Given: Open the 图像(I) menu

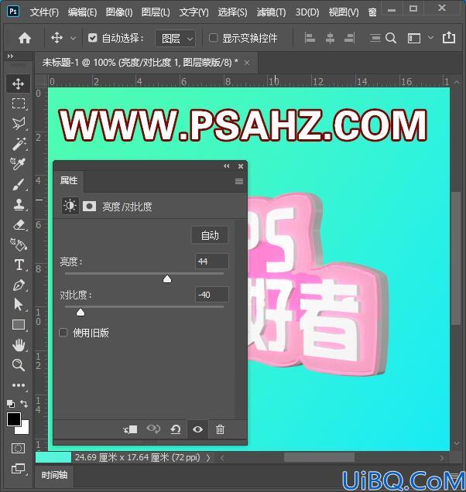Looking at the screenshot, I should (x=119, y=12).
